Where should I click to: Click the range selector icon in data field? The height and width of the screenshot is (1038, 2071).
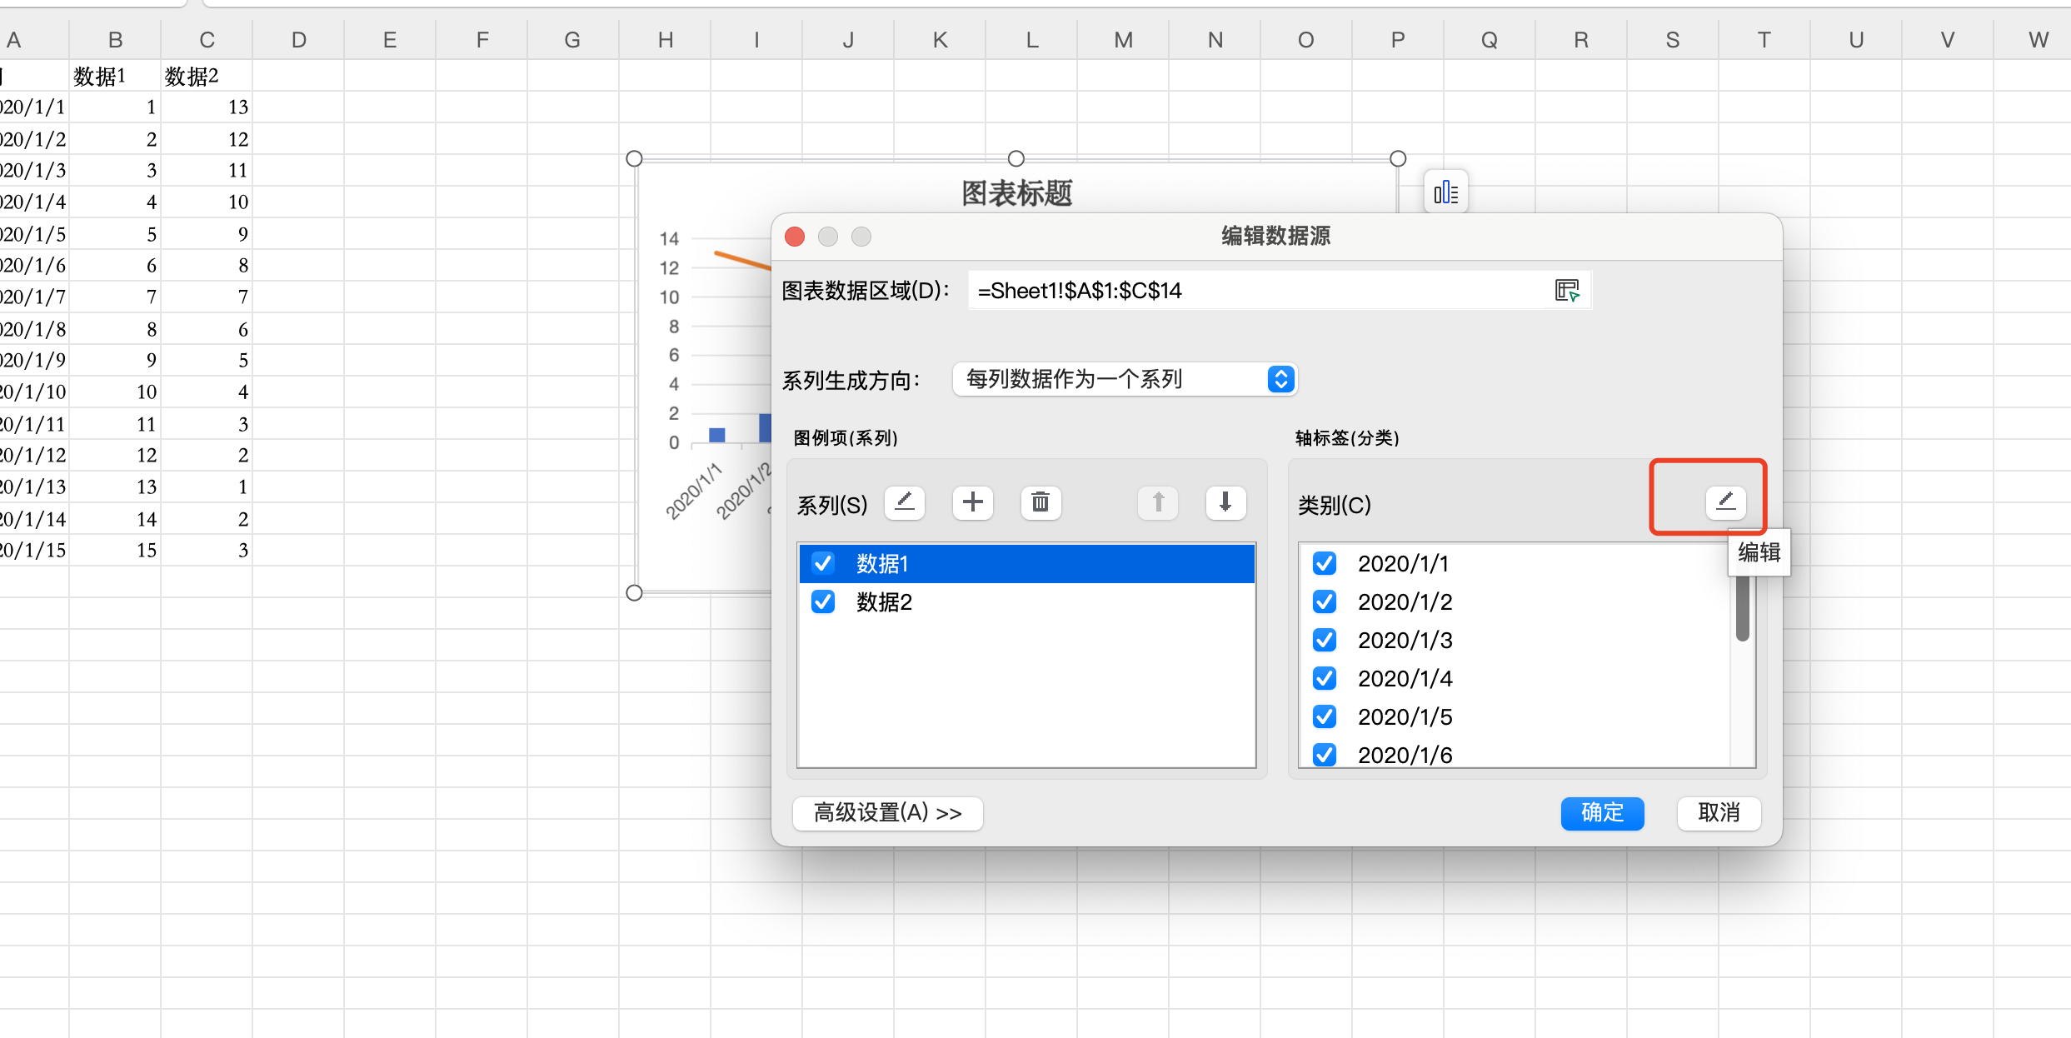pos(1567,290)
